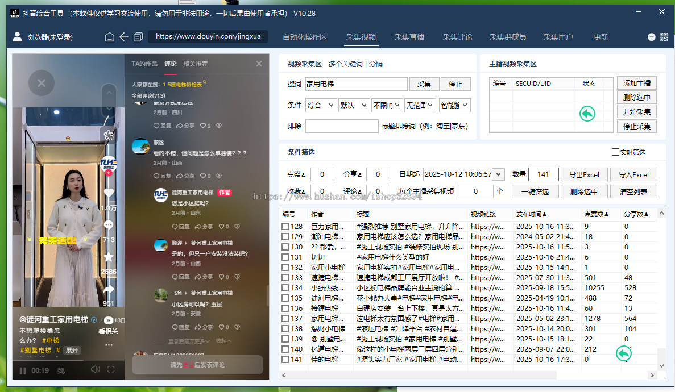The width and height of the screenshot is (675, 392).
Task: Click the search magnifier next to 1-5层电梯价格表
Action: click(205, 82)
